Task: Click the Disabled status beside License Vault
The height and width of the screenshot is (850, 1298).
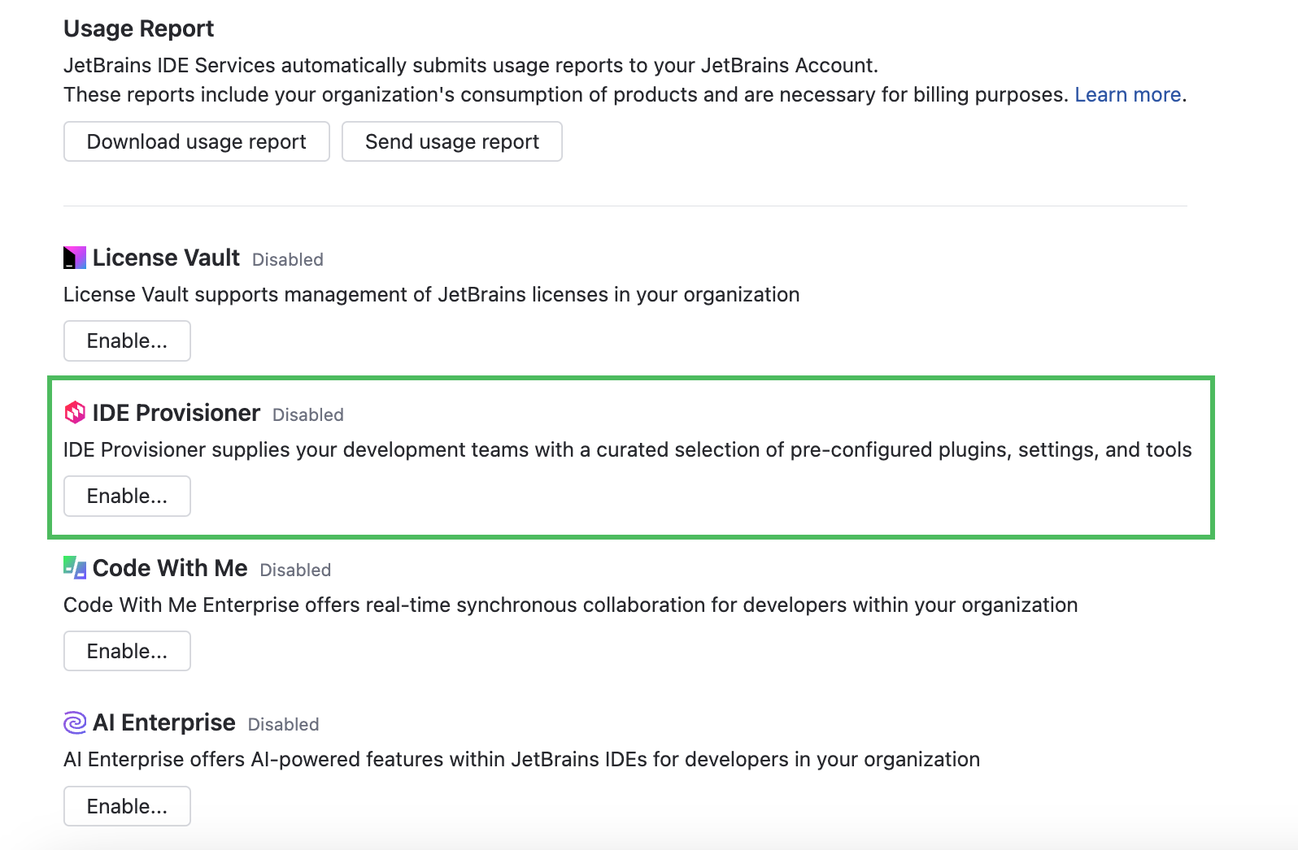Action: pyautogui.click(x=288, y=260)
